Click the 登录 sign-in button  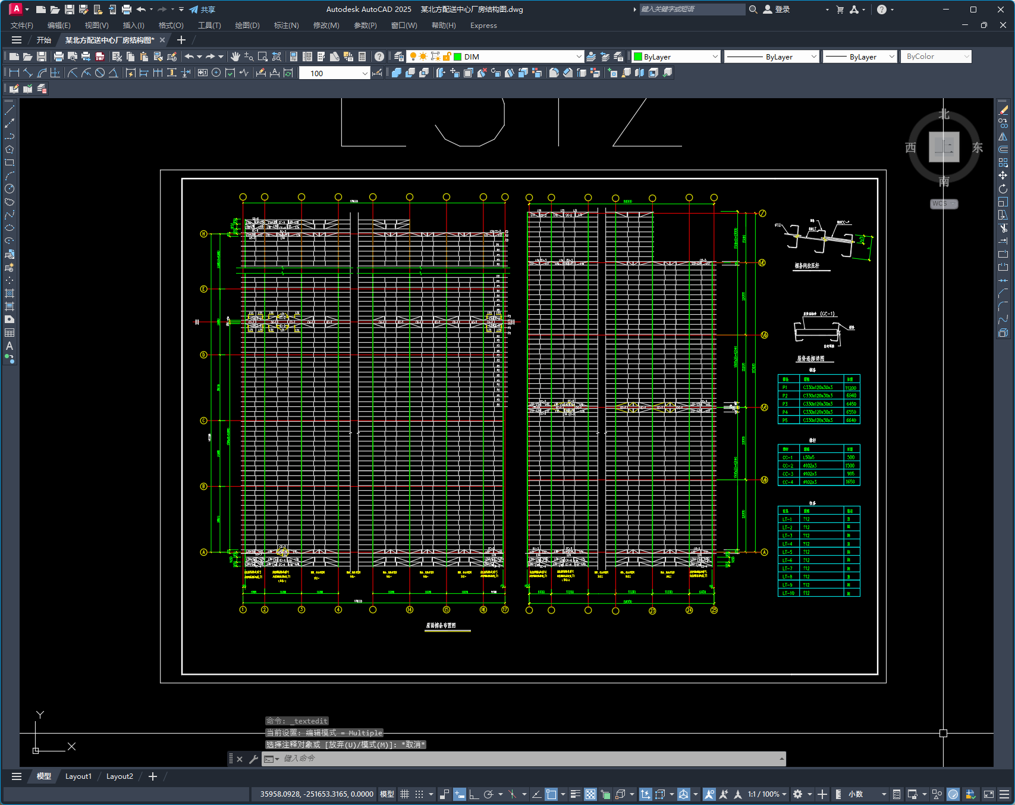click(x=777, y=10)
